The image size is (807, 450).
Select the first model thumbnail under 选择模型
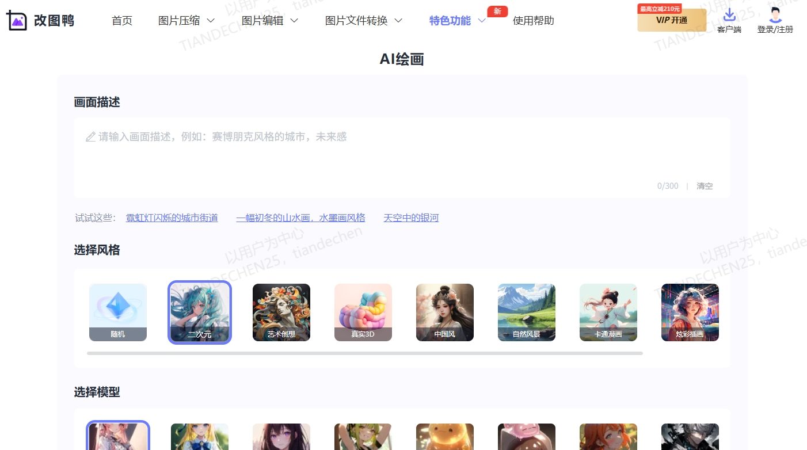(x=118, y=436)
